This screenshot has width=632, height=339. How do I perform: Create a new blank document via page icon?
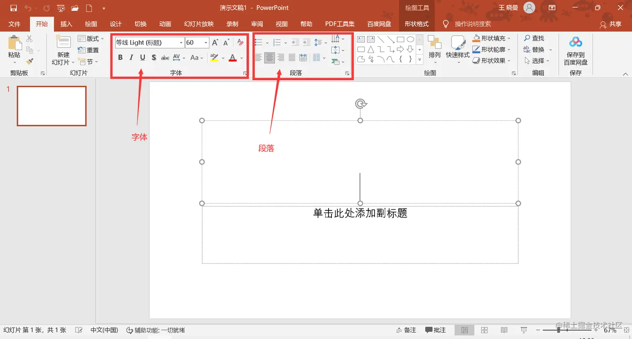point(89,8)
